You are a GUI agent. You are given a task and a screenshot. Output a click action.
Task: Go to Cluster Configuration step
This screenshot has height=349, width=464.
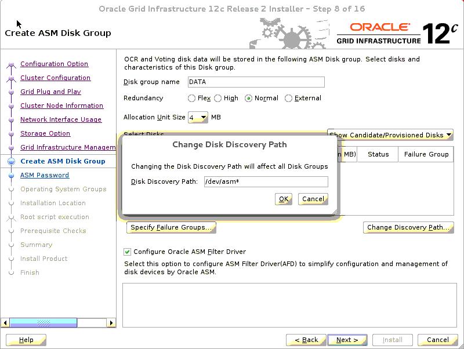tap(55, 78)
